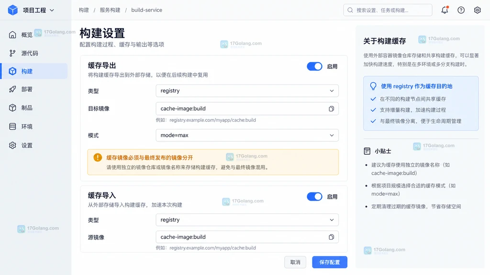Click the 与最终镜像分离 checklist item
The height and width of the screenshot is (275, 490).
click(420, 121)
